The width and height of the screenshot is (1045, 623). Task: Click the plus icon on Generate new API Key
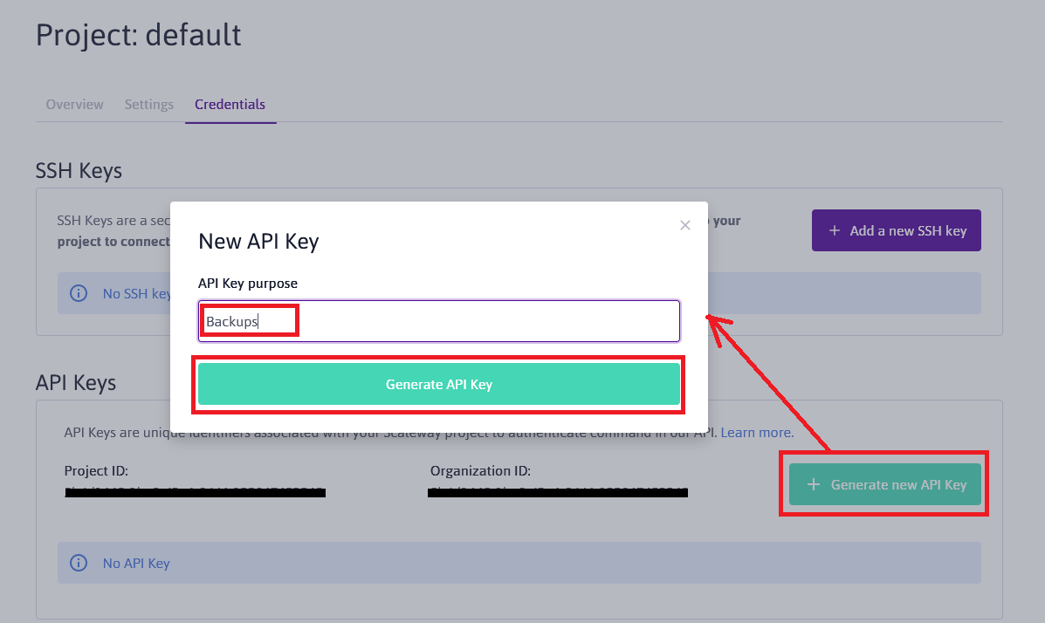[x=814, y=484]
